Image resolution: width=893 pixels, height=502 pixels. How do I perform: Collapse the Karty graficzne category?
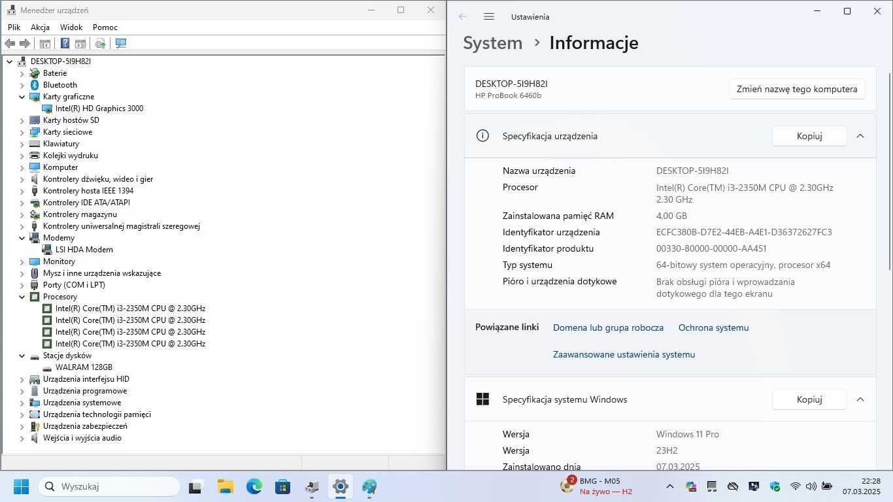click(22, 97)
